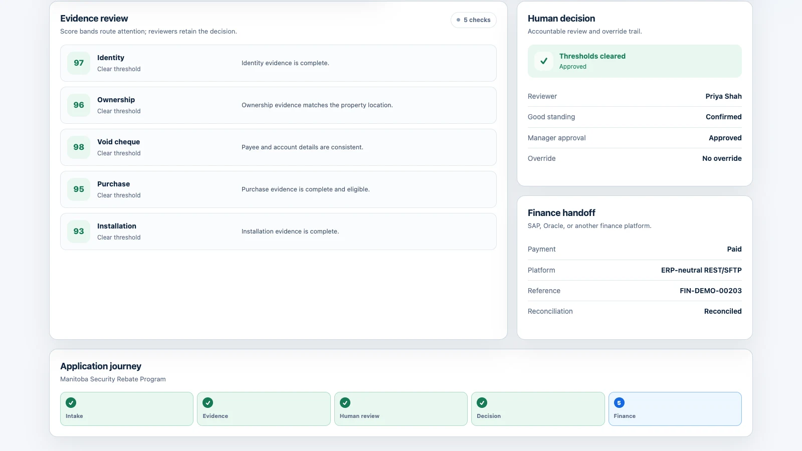This screenshot has height=451, width=802.
Task: Click the 'Score bands route attention' subtitle
Action: click(x=148, y=32)
